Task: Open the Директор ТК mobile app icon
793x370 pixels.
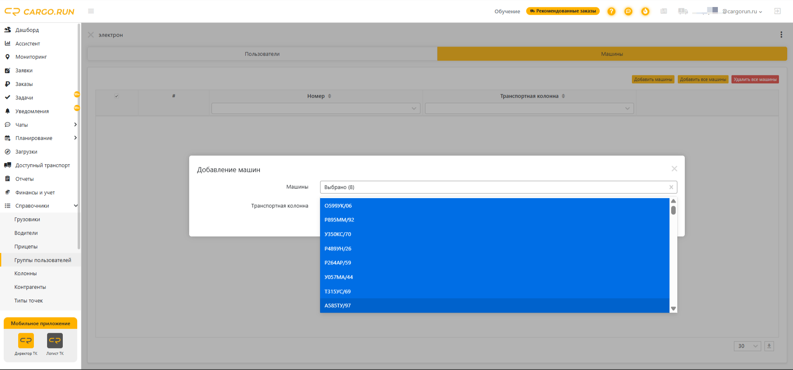Action: point(26,341)
